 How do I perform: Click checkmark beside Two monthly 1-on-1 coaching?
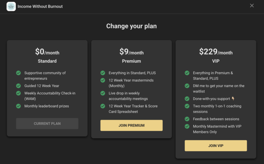pos(187,106)
